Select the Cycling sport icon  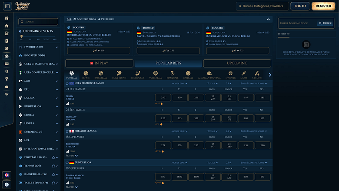(257, 75)
